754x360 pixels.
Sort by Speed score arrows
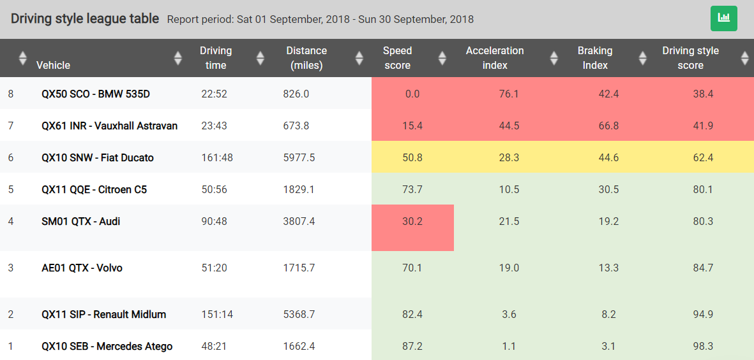pos(442,58)
